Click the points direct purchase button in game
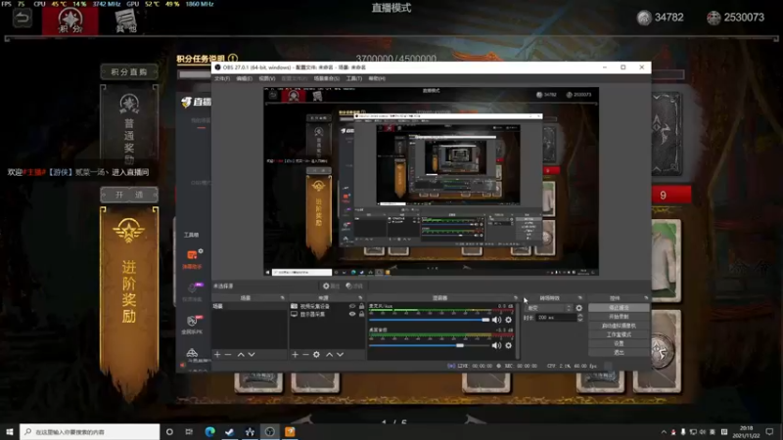 click(x=129, y=71)
